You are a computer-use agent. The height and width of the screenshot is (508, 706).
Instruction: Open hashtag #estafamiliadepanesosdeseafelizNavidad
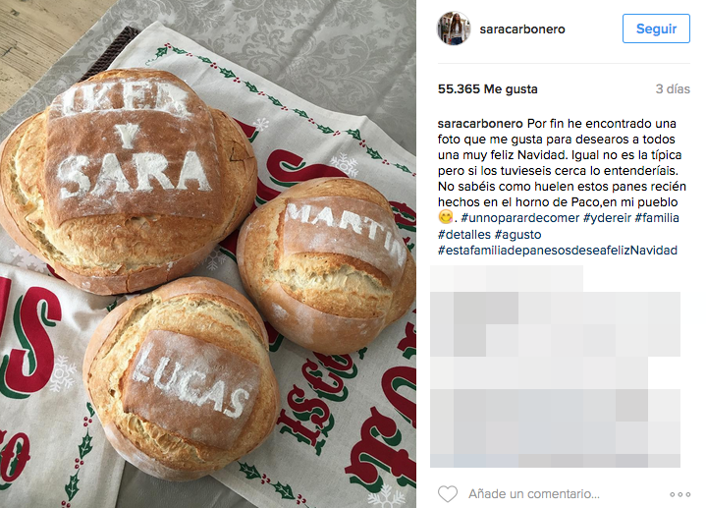click(558, 251)
